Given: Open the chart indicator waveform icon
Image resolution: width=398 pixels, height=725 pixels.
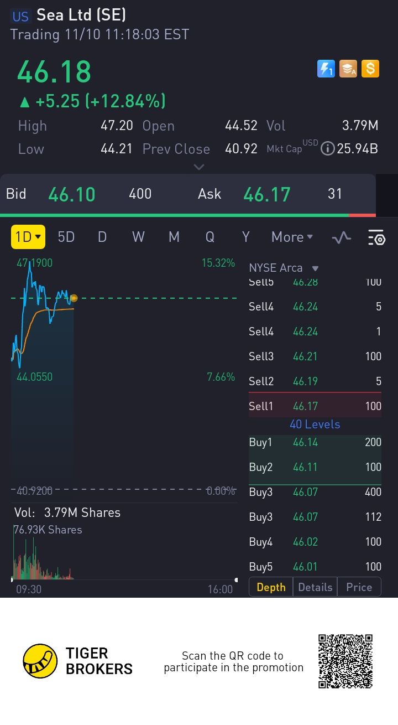Looking at the screenshot, I should 341,237.
